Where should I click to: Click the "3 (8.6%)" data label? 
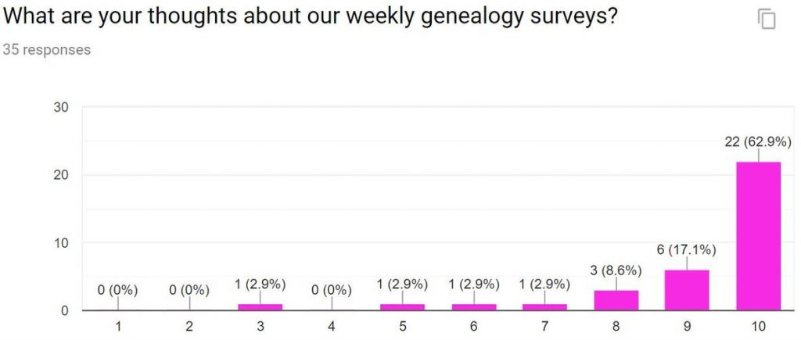click(616, 270)
